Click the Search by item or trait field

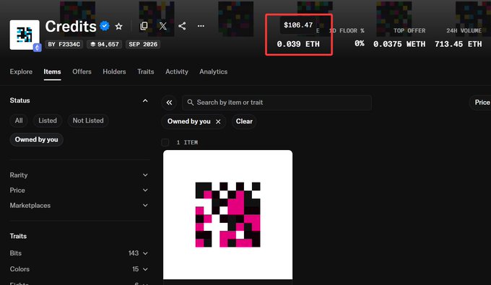(277, 102)
